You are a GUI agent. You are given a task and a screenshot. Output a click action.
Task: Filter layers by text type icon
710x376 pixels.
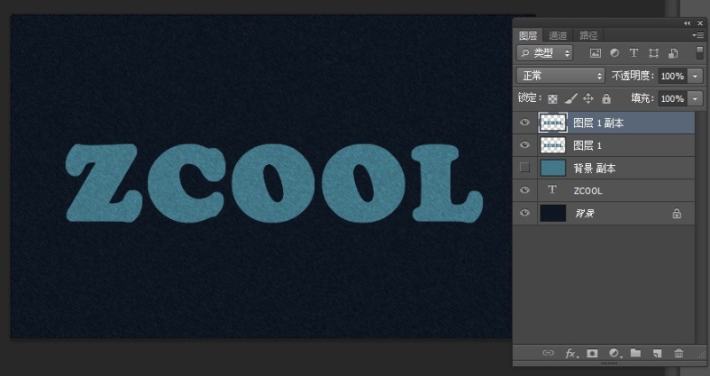point(634,53)
